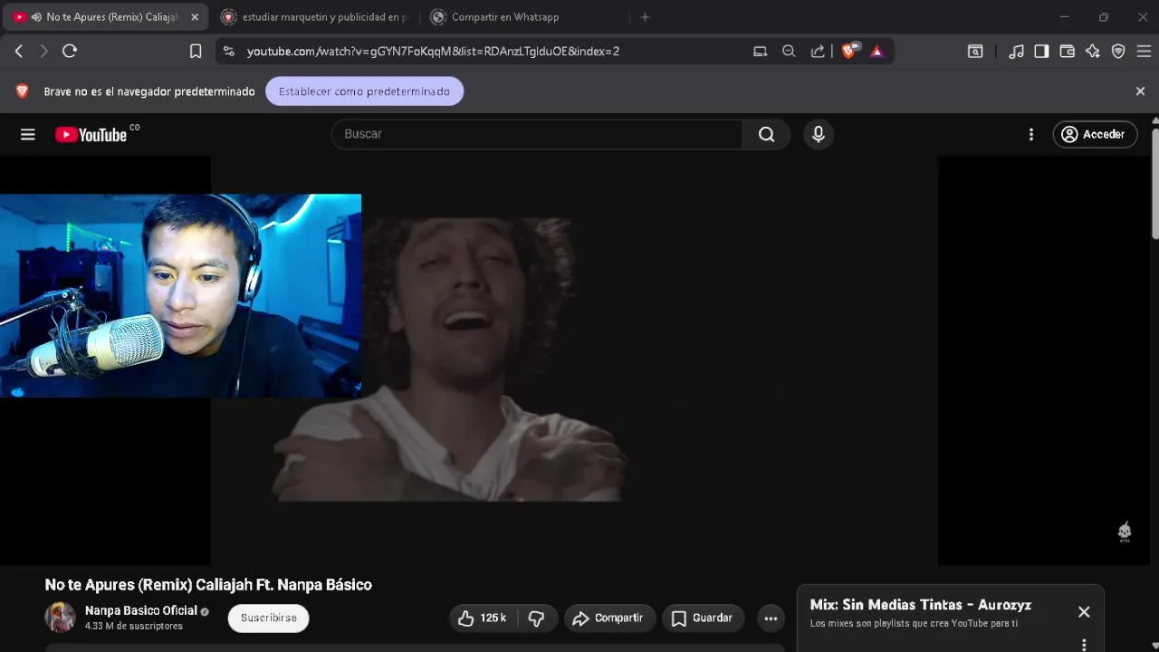Open the Mix playlist options three-dot menu

pyautogui.click(x=1084, y=644)
